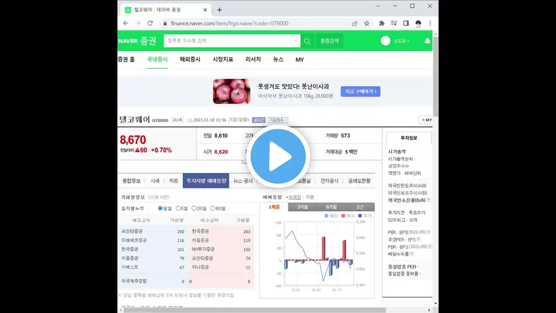Screen dimensions: 556x313
Task: Select the 1년 chart tab
Action: point(360,207)
